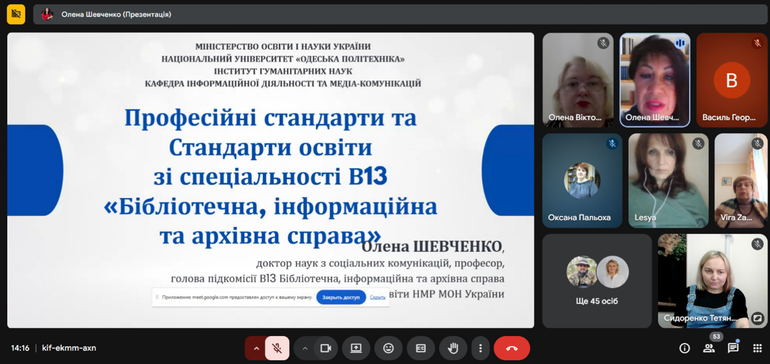Toggle the camera on or off

click(326, 348)
